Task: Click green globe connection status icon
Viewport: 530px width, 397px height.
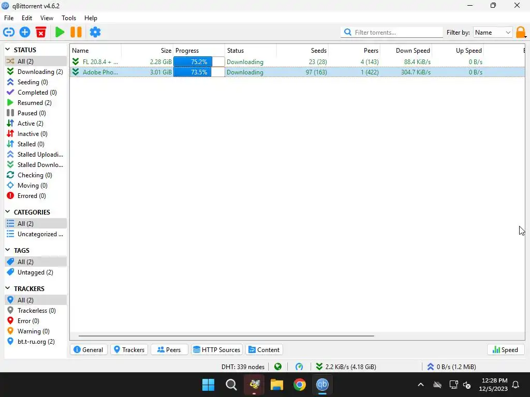Action: (278, 367)
